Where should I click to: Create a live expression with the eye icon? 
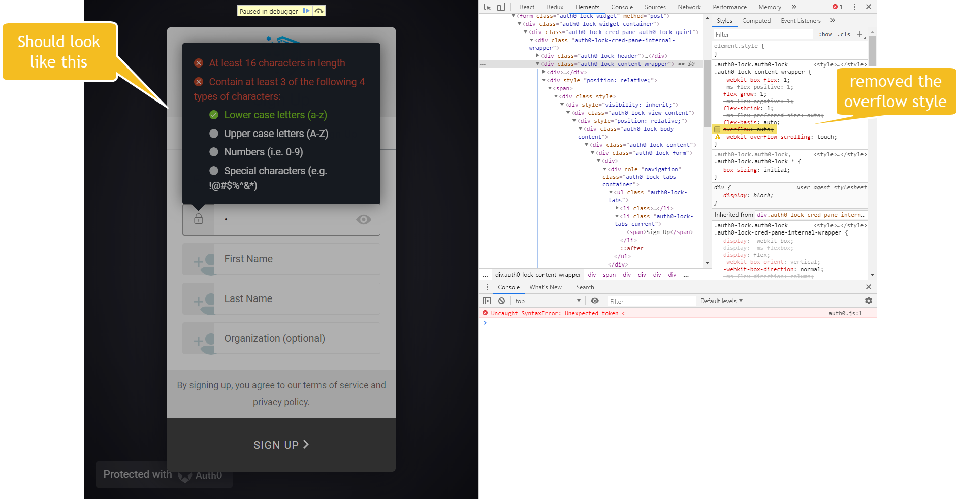[594, 301]
